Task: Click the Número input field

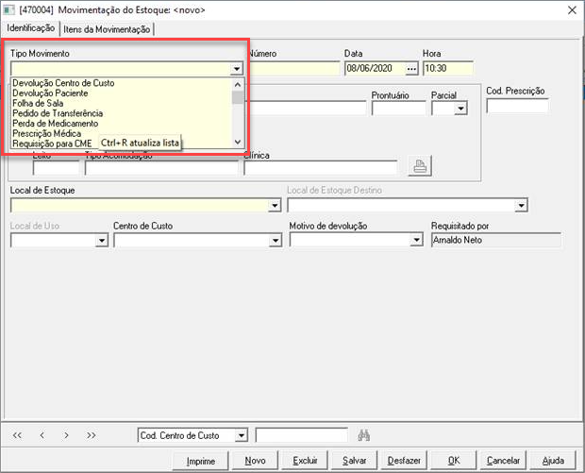Action: tap(294, 69)
